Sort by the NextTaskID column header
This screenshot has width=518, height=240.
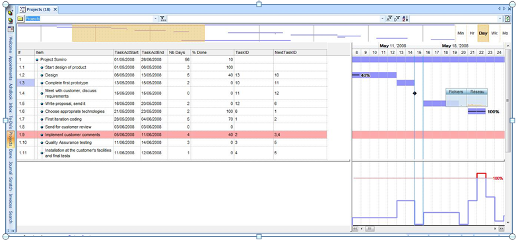300,53
